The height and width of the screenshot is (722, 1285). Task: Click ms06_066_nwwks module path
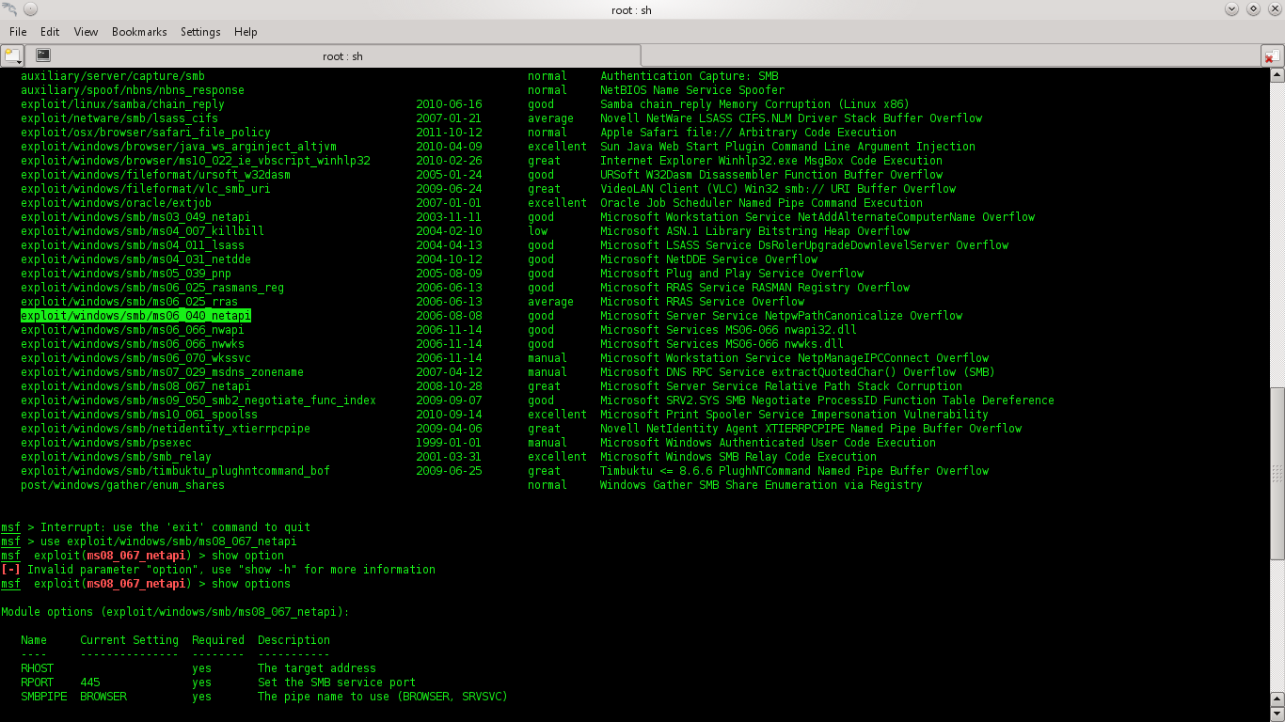[133, 344]
